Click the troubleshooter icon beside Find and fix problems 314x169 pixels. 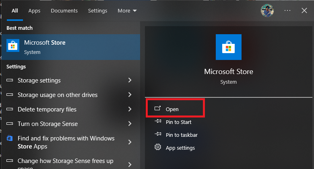pyautogui.click(x=10, y=139)
